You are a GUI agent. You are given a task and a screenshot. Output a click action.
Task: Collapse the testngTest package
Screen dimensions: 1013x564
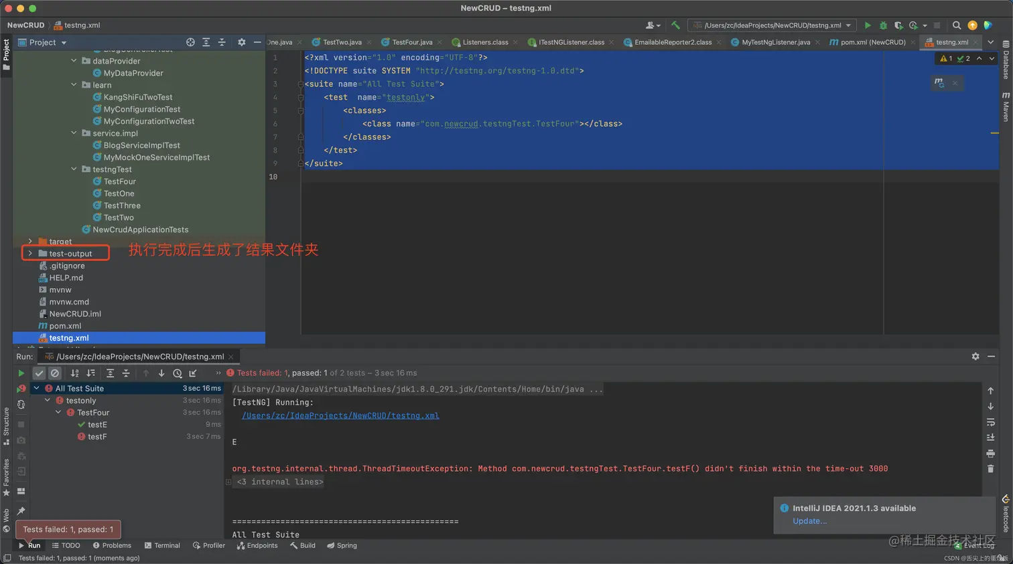[x=74, y=169]
